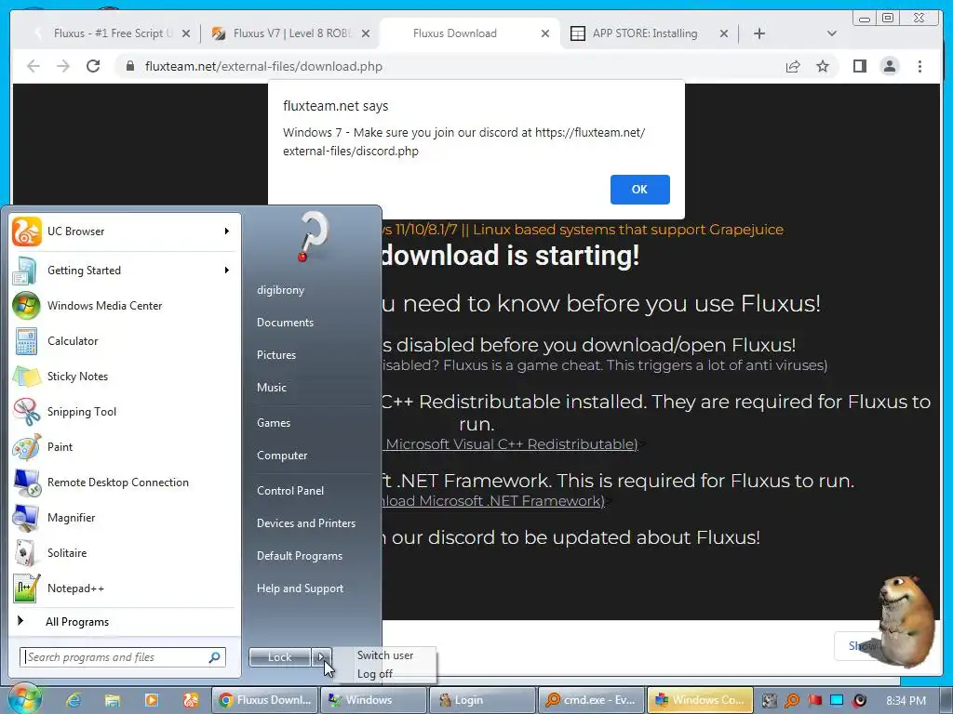Open Chrome three-dot menu
The image size is (953, 714).
919,66
